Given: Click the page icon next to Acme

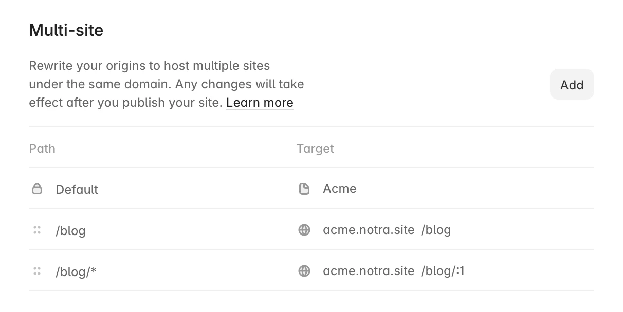Looking at the screenshot, I should pyautogui.click(x=304, y=189).
